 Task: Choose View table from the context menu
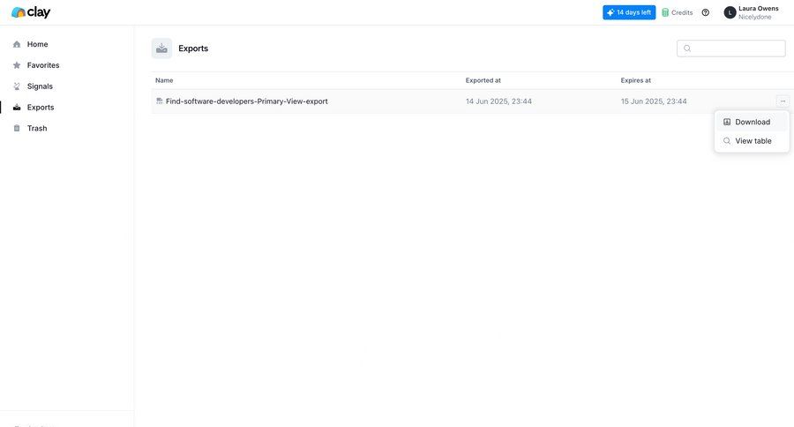pos(752,141)
